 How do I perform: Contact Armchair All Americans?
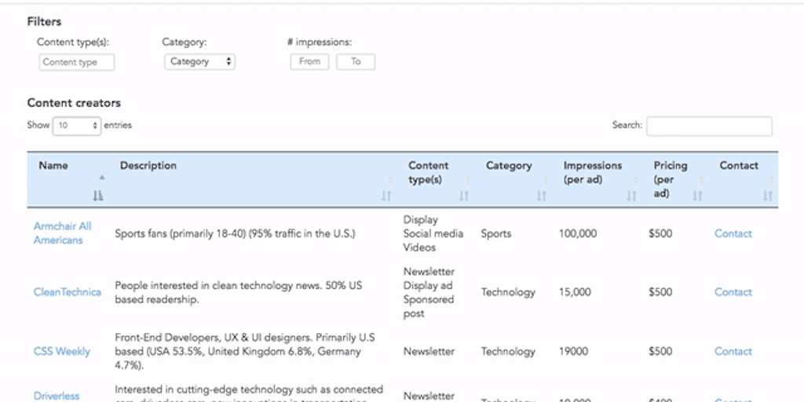(x=733, y=234)
